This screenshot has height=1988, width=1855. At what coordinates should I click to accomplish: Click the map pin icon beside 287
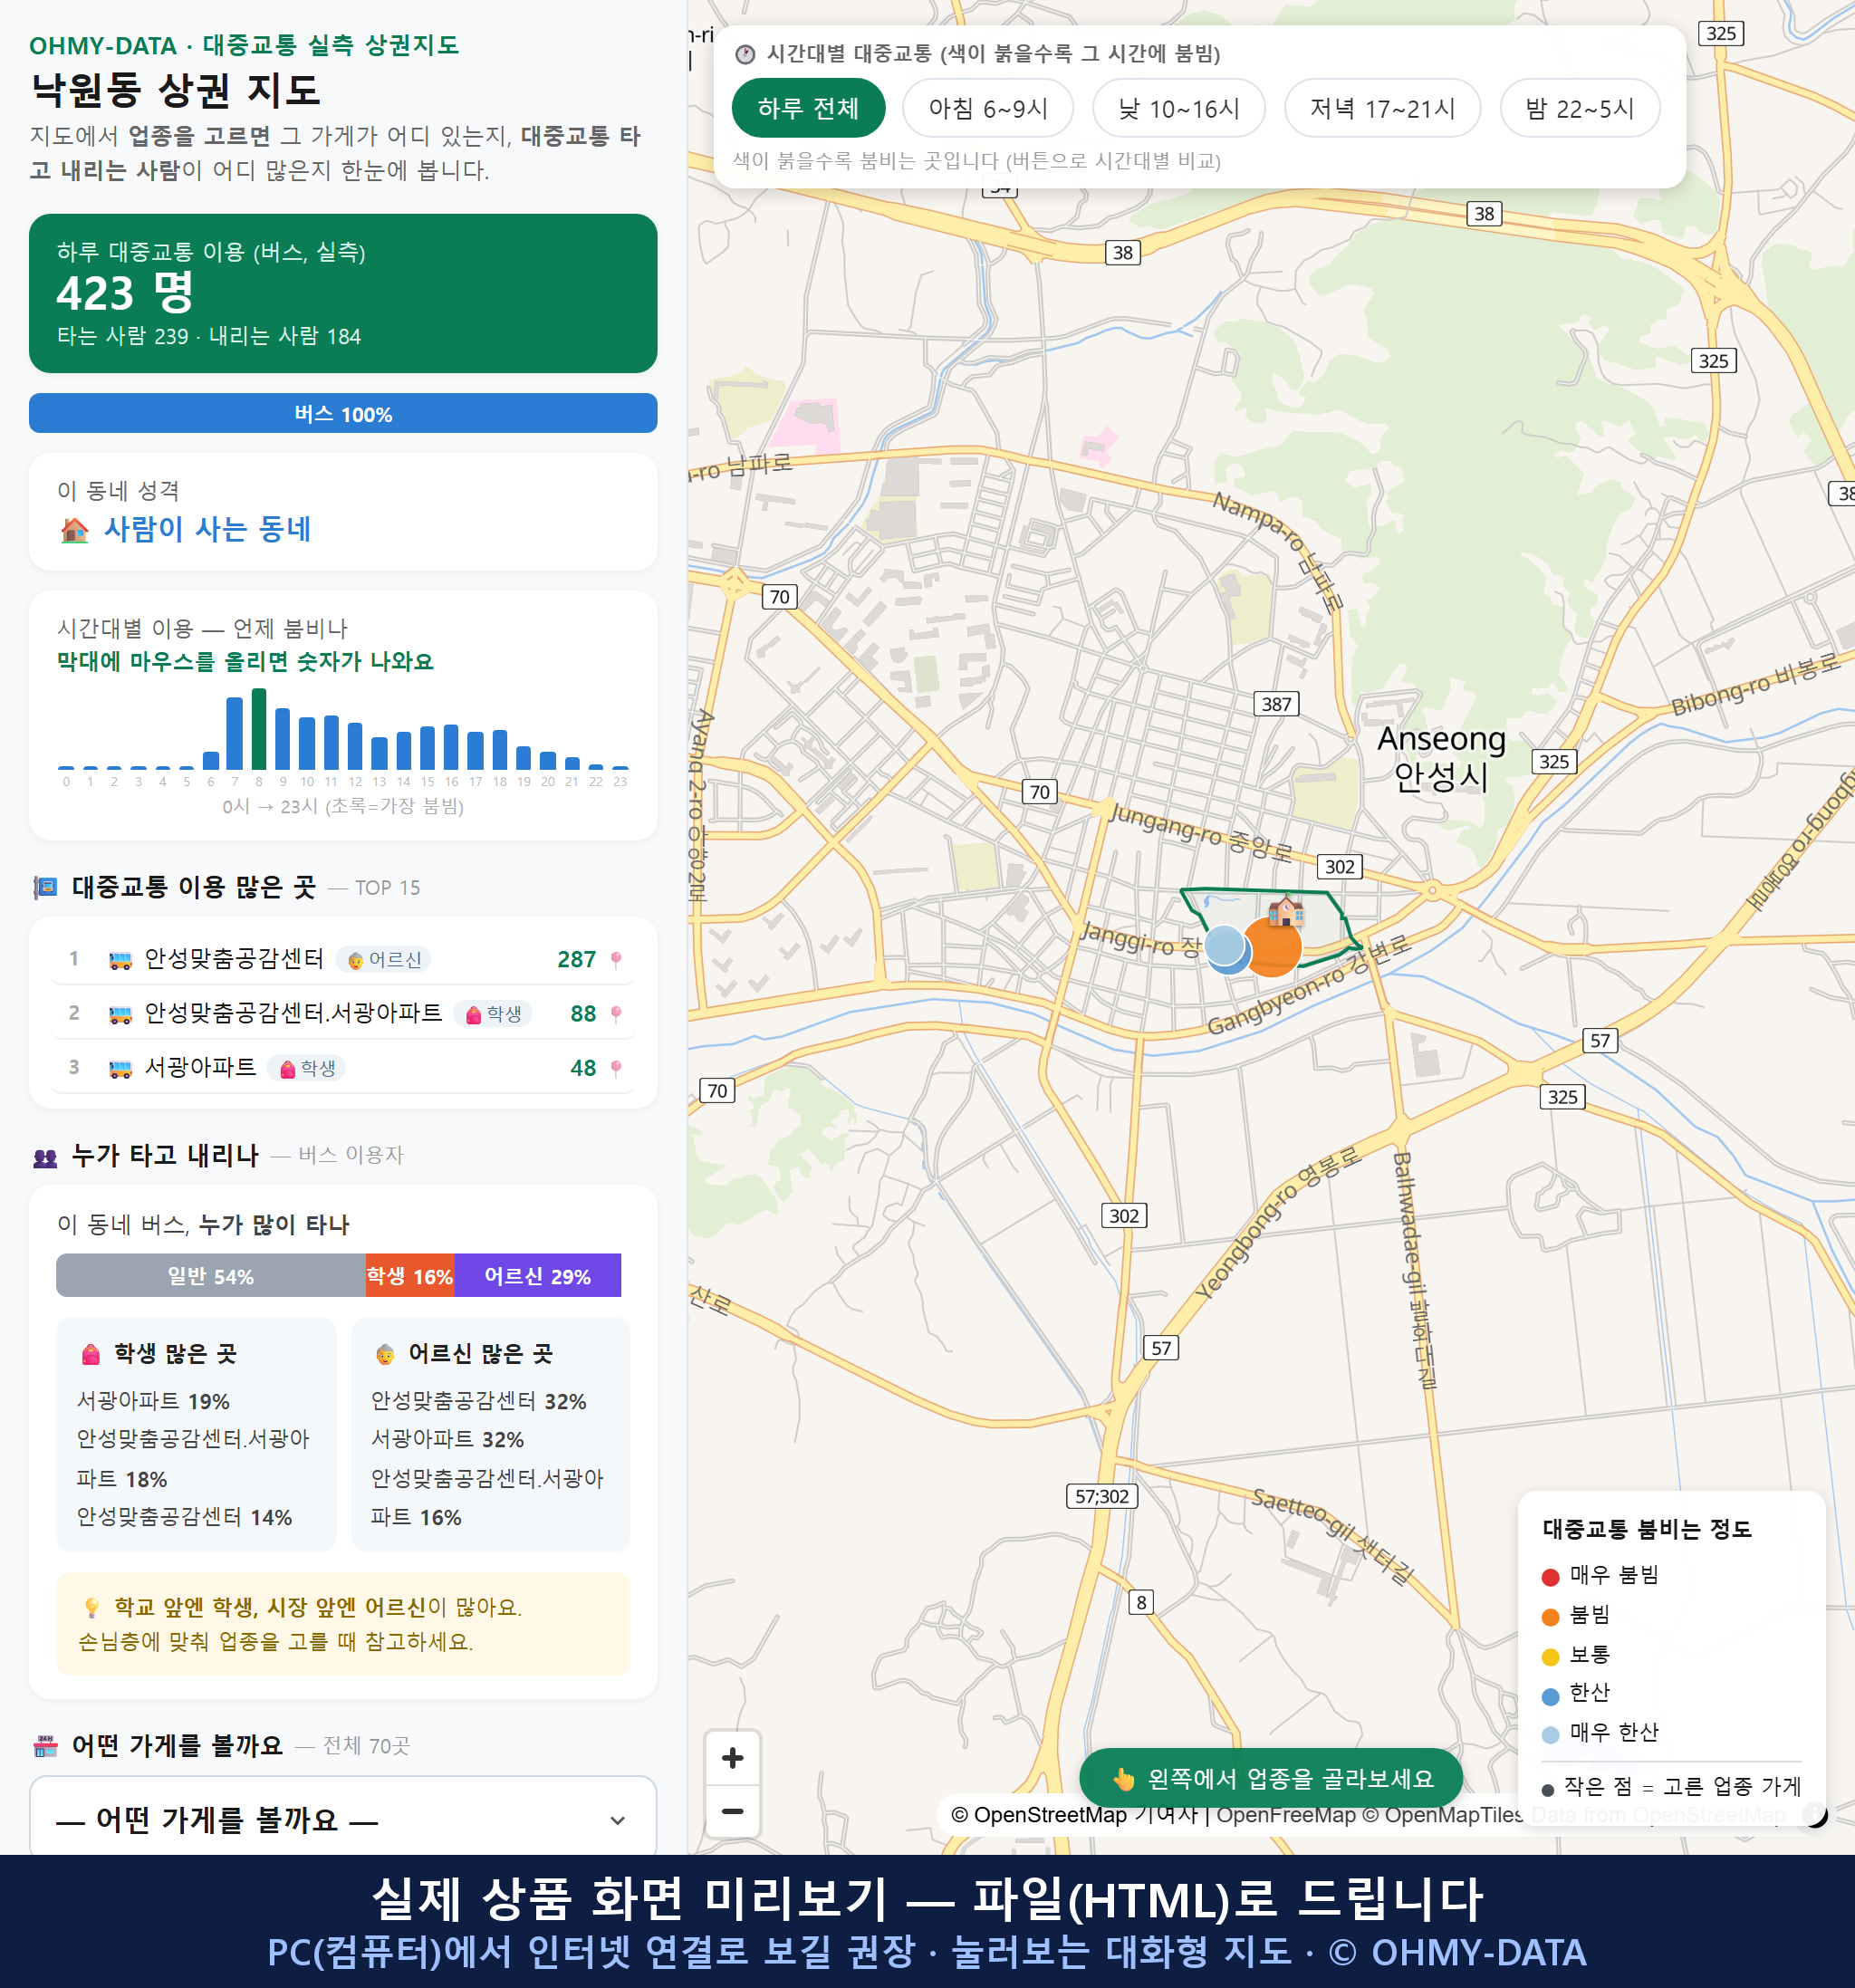[x=616, y=960]
